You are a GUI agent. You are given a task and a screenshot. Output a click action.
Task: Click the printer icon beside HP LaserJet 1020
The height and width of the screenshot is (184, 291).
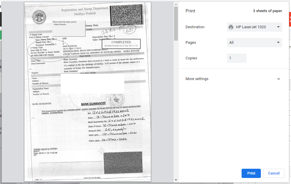(x=231, y=27)
